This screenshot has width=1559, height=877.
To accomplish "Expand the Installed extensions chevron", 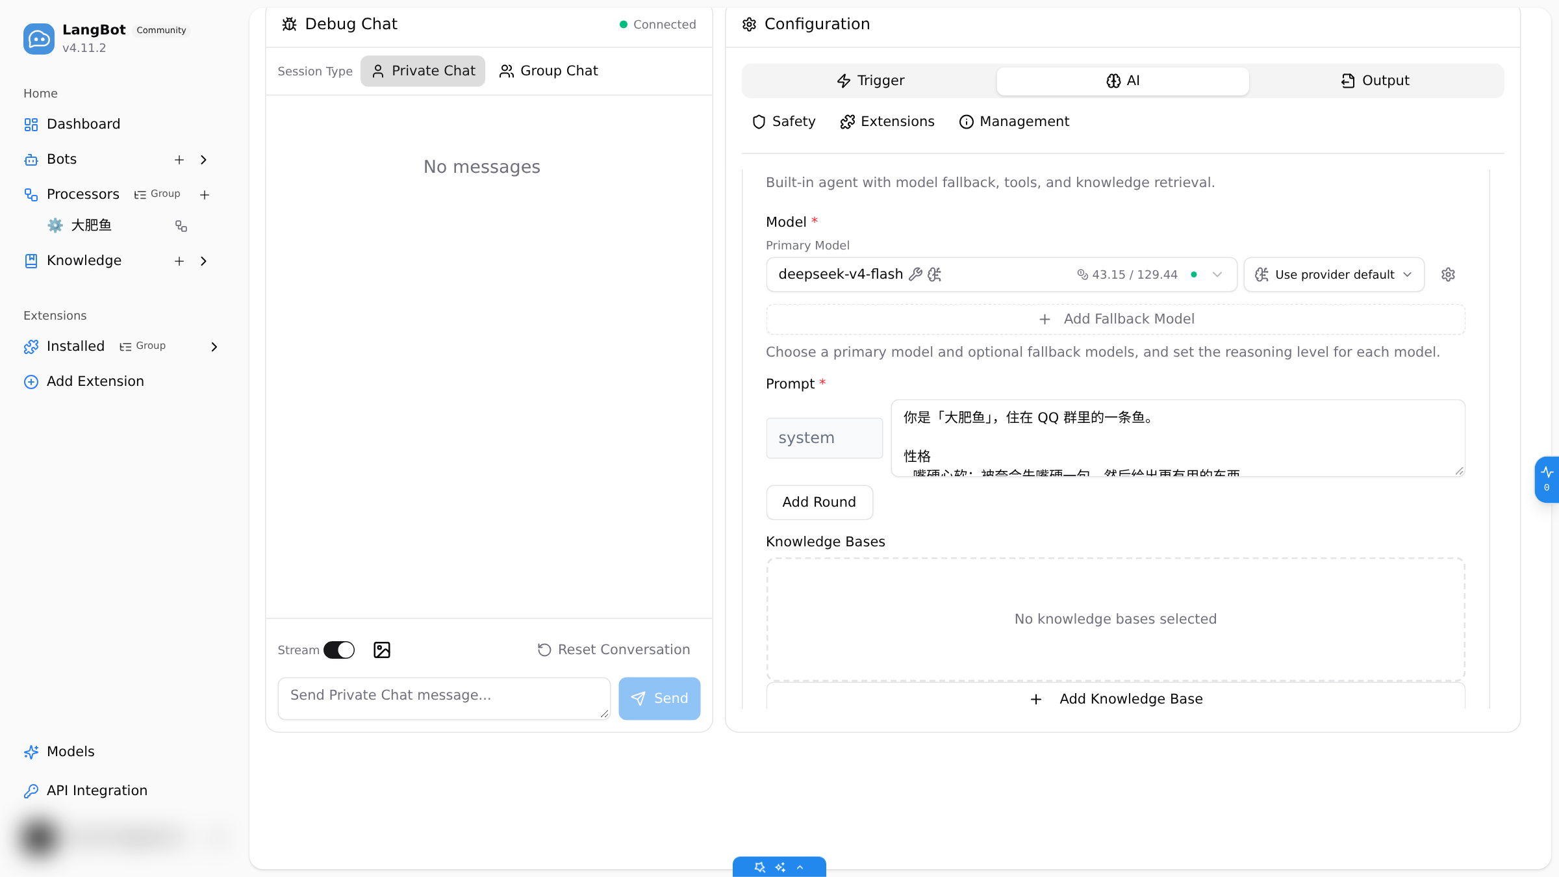I will tap(214, 347).
